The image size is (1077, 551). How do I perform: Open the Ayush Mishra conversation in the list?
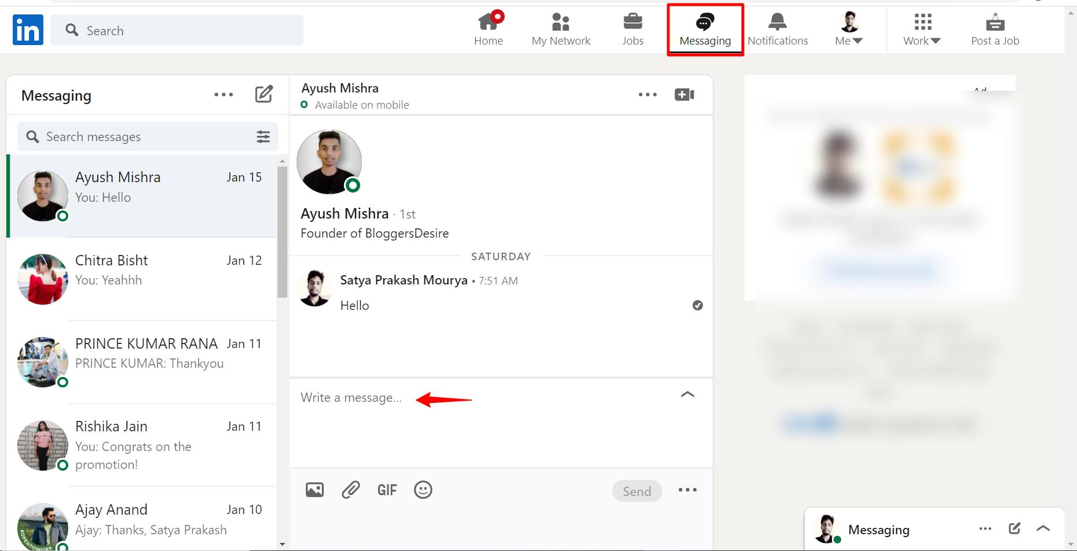click(142, 196)
